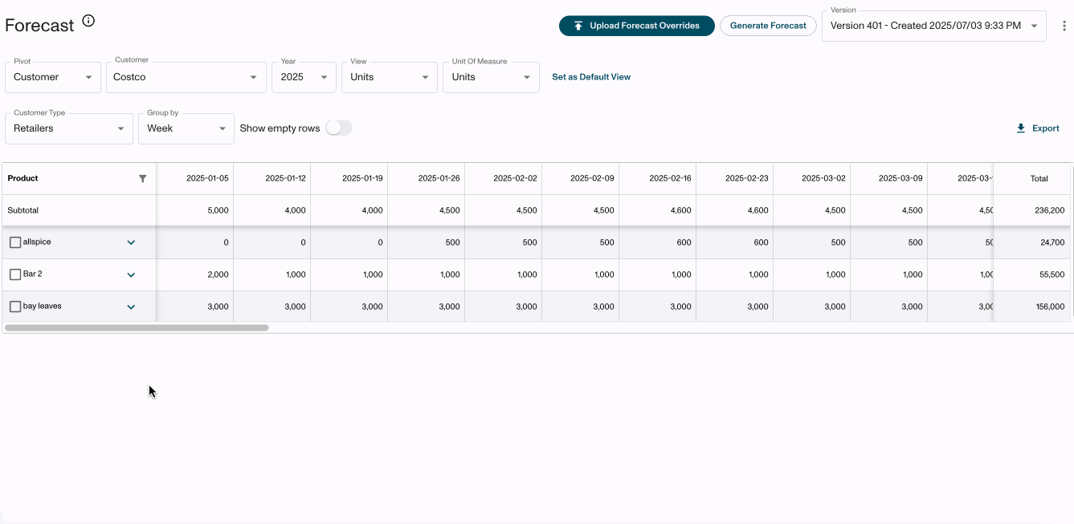Open the three-dot more options menu
The image size is (1074, 524).
1064,26
